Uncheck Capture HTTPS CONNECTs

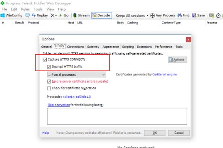click(x=45, y=59)
